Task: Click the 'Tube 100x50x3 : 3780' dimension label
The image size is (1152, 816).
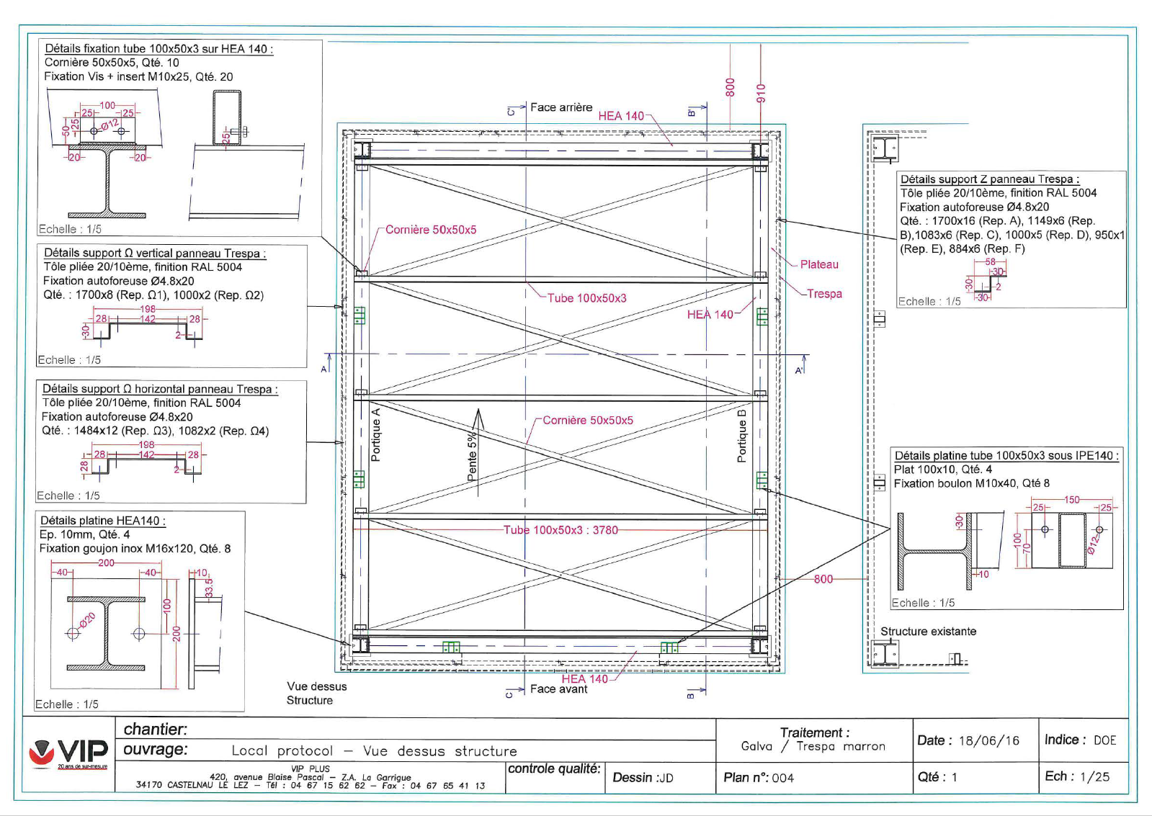Action: pos(561,530)
